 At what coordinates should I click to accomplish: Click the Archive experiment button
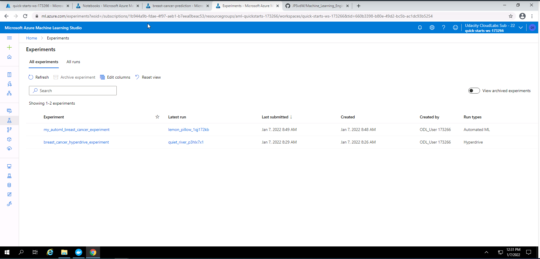click(74, 77)
